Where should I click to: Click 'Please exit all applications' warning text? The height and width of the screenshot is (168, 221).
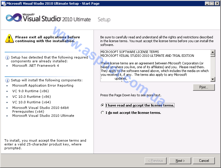coord(48,39)
